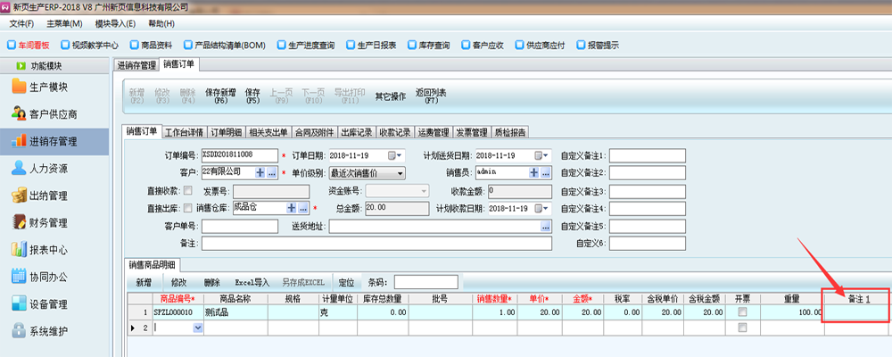Toggle the 直接收款 checkbox
This screenshot has width=892, height=357.
click(187, 190)
